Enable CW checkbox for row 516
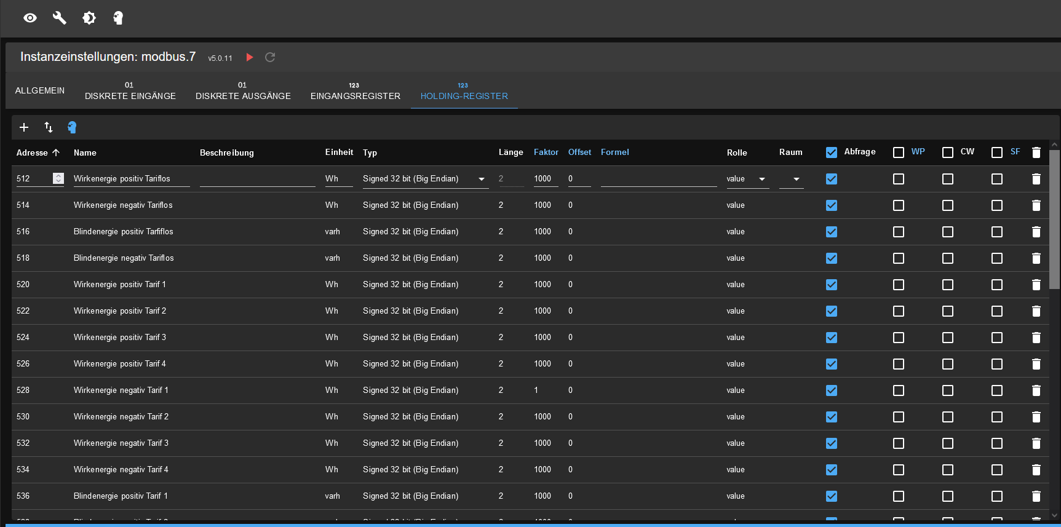Screen dimensions: 1061x527 [948, 232]
